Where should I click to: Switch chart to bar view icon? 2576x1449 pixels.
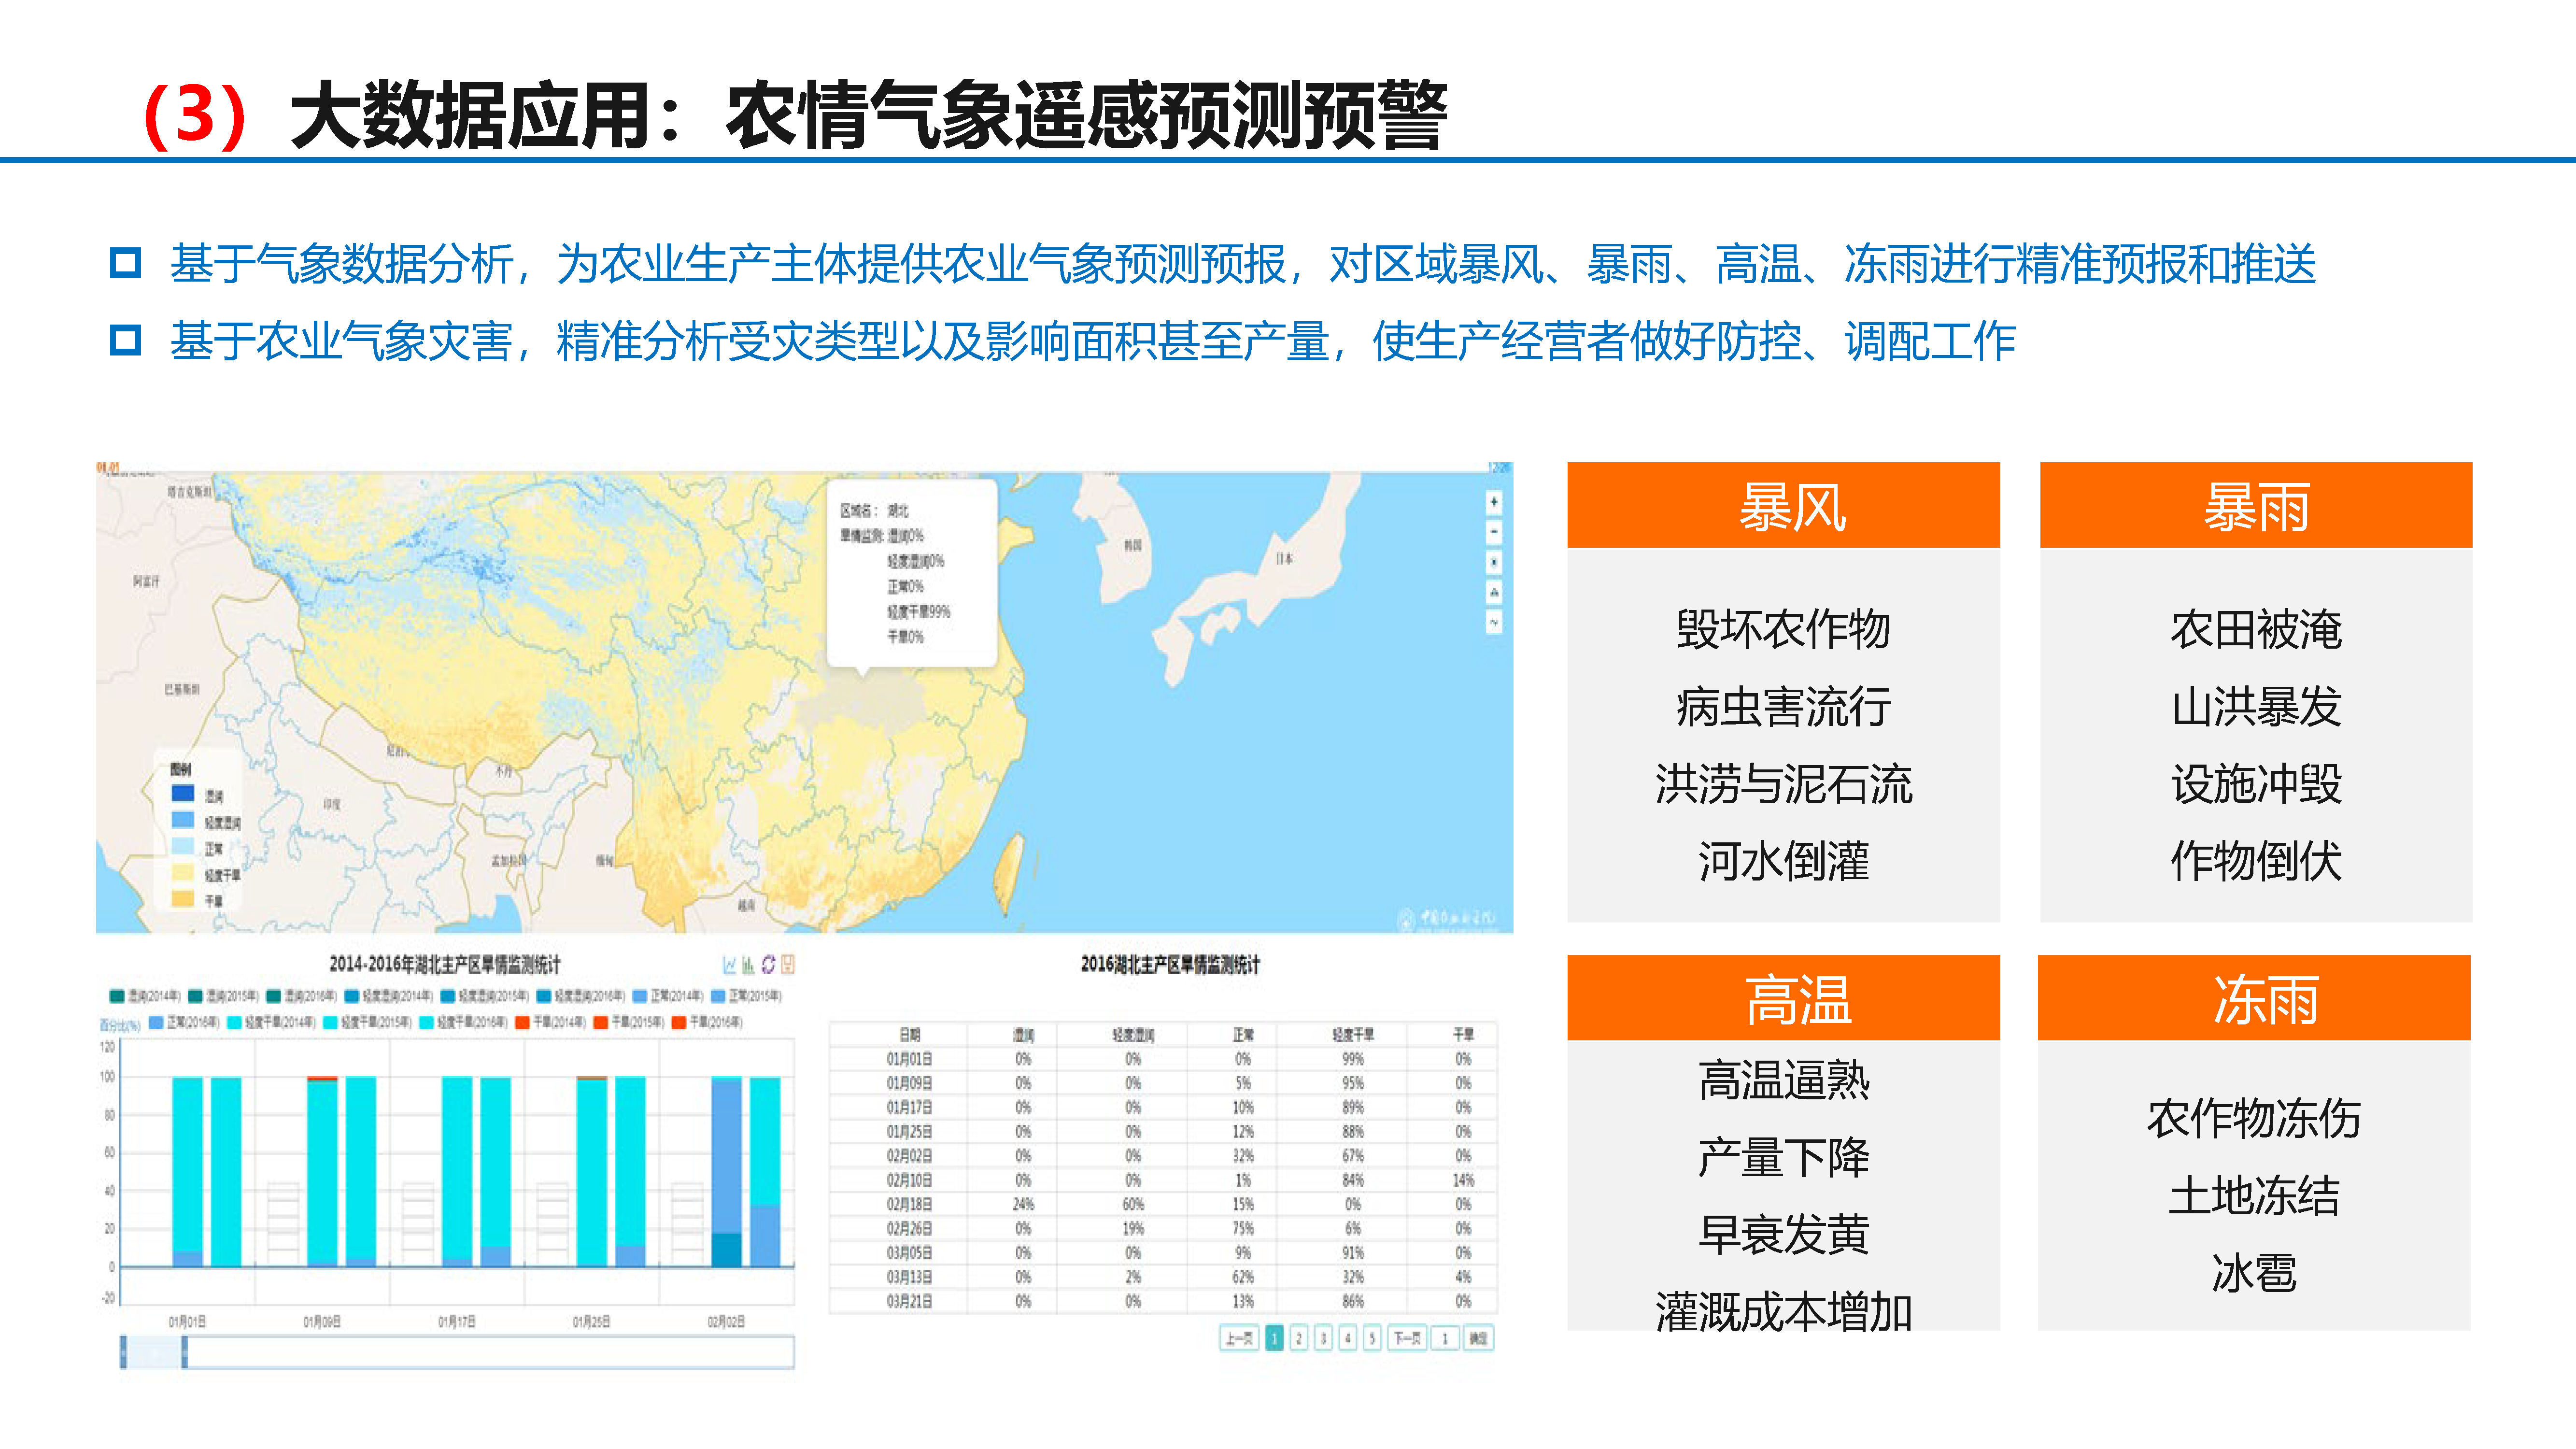coord(748,964)
